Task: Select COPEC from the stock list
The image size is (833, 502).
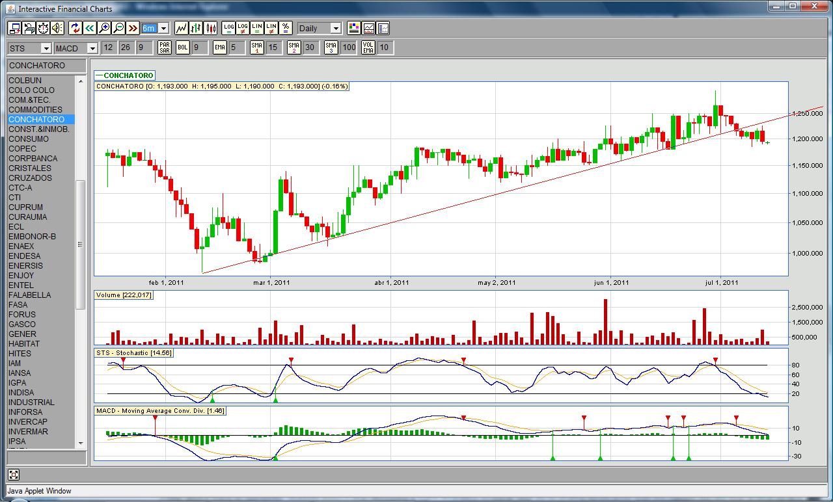Action: click(x=23, y=149)
